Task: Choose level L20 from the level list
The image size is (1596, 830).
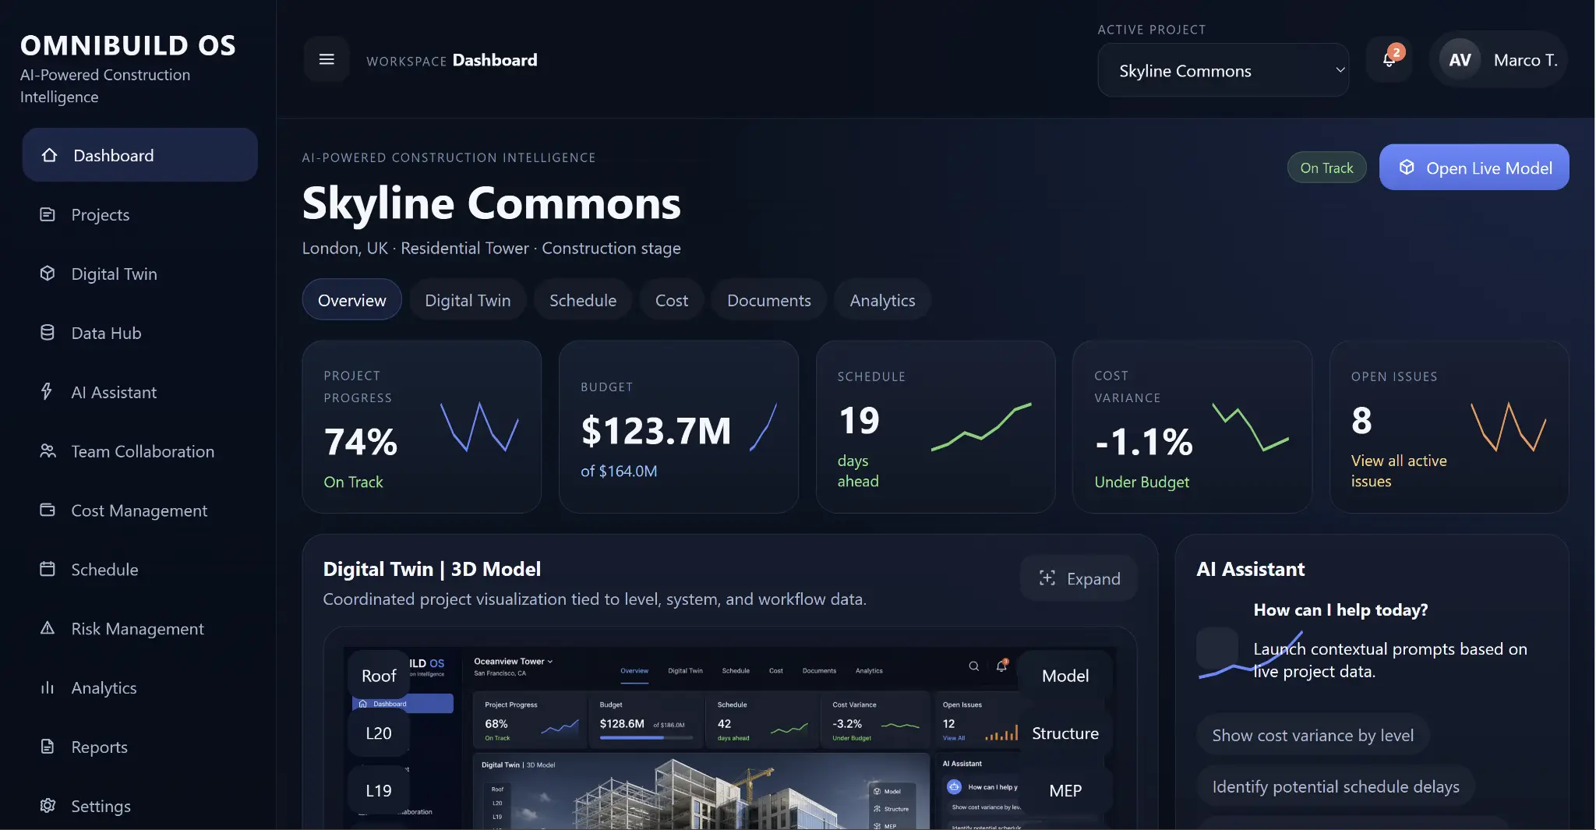Action: coord(378,733)
